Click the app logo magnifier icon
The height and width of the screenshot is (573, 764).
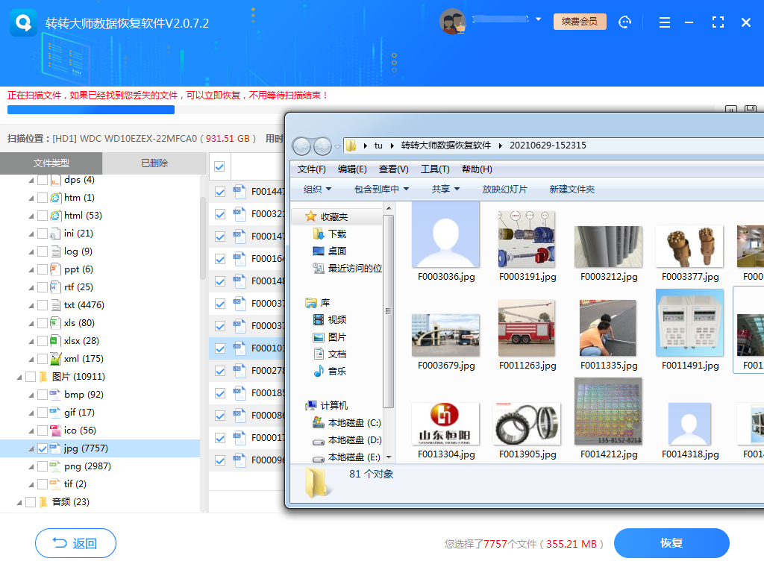(22, 22)
